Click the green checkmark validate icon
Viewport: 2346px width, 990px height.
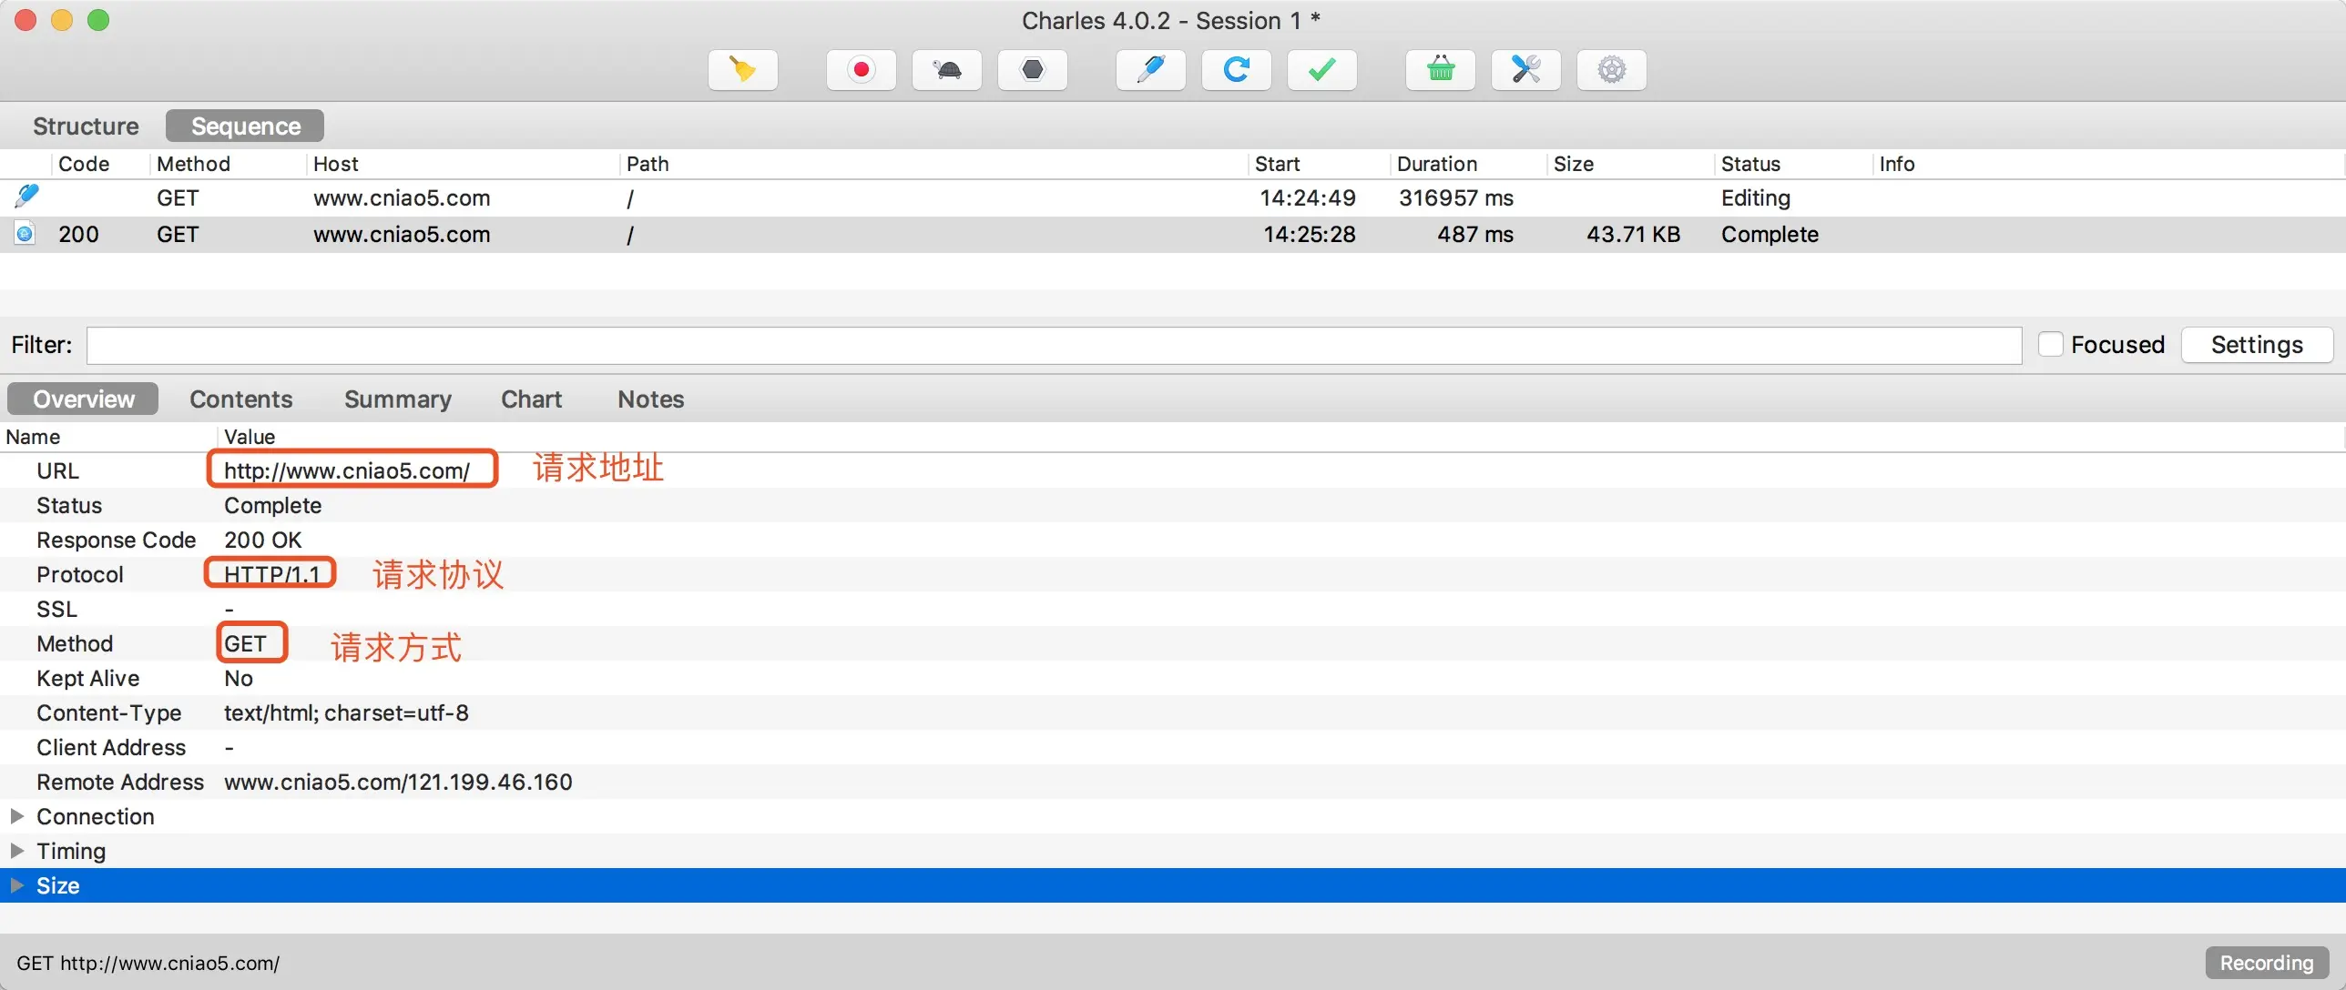pyautogui.click(x=1321, y=70)
